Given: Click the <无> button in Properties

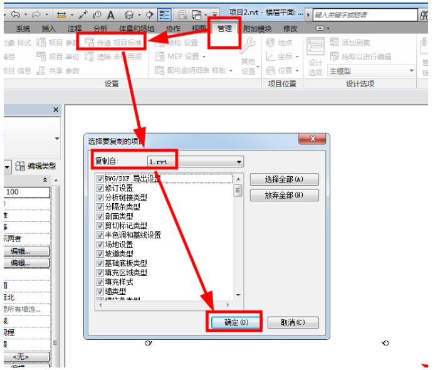Looking at the screenshot, I should [x=26, y=357].
